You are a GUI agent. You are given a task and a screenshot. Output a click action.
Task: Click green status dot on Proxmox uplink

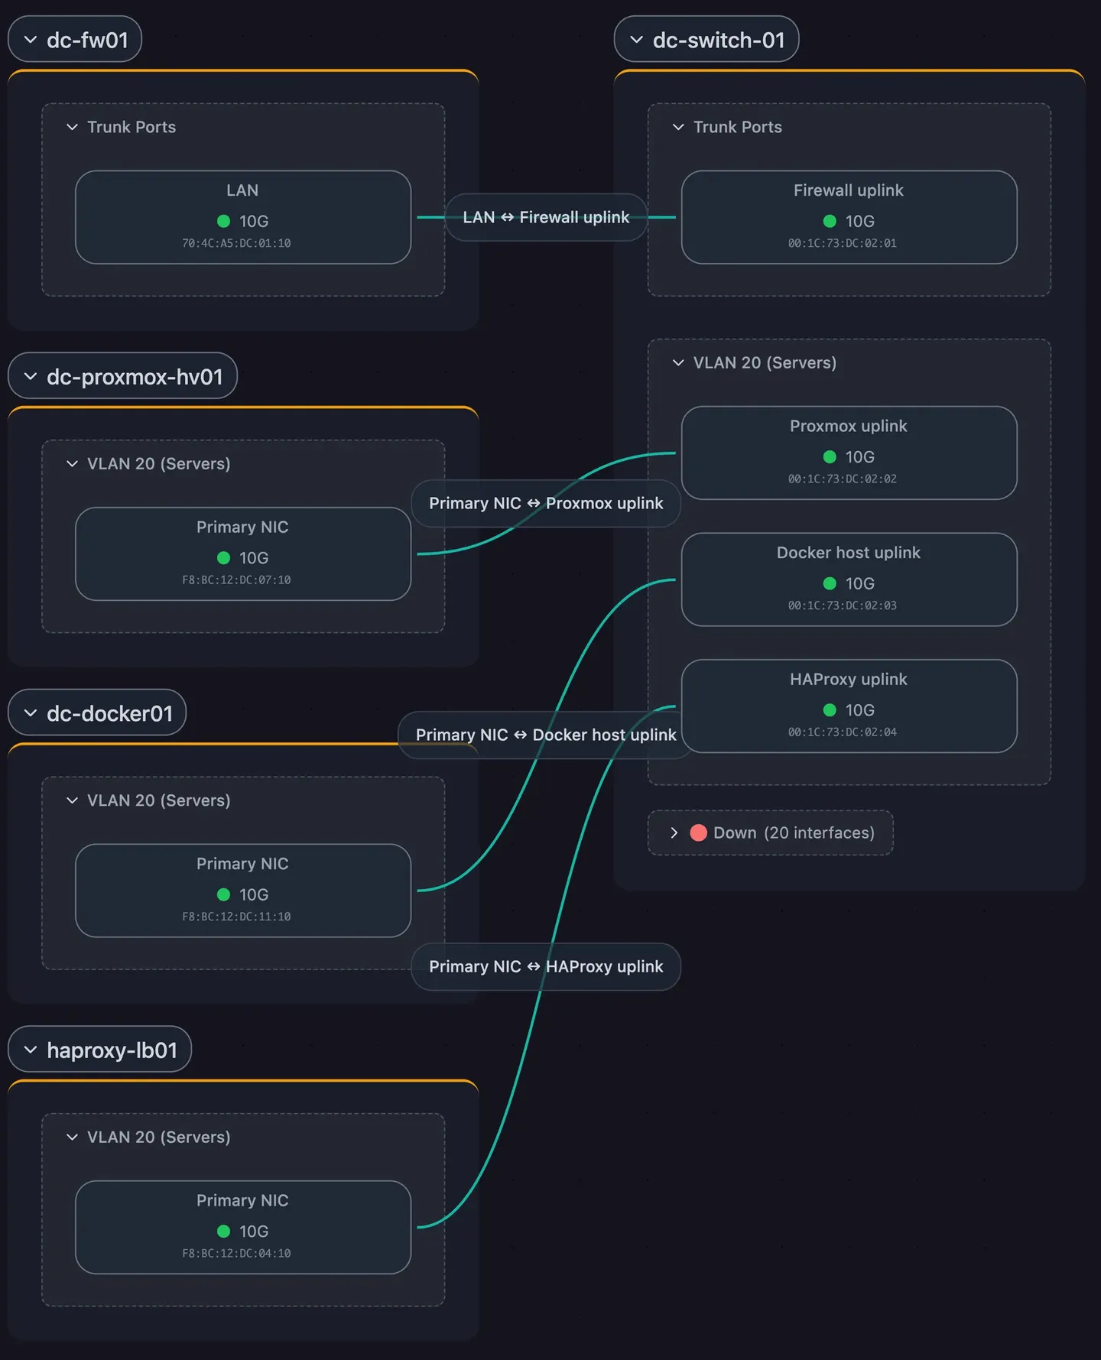coord(830,456)
